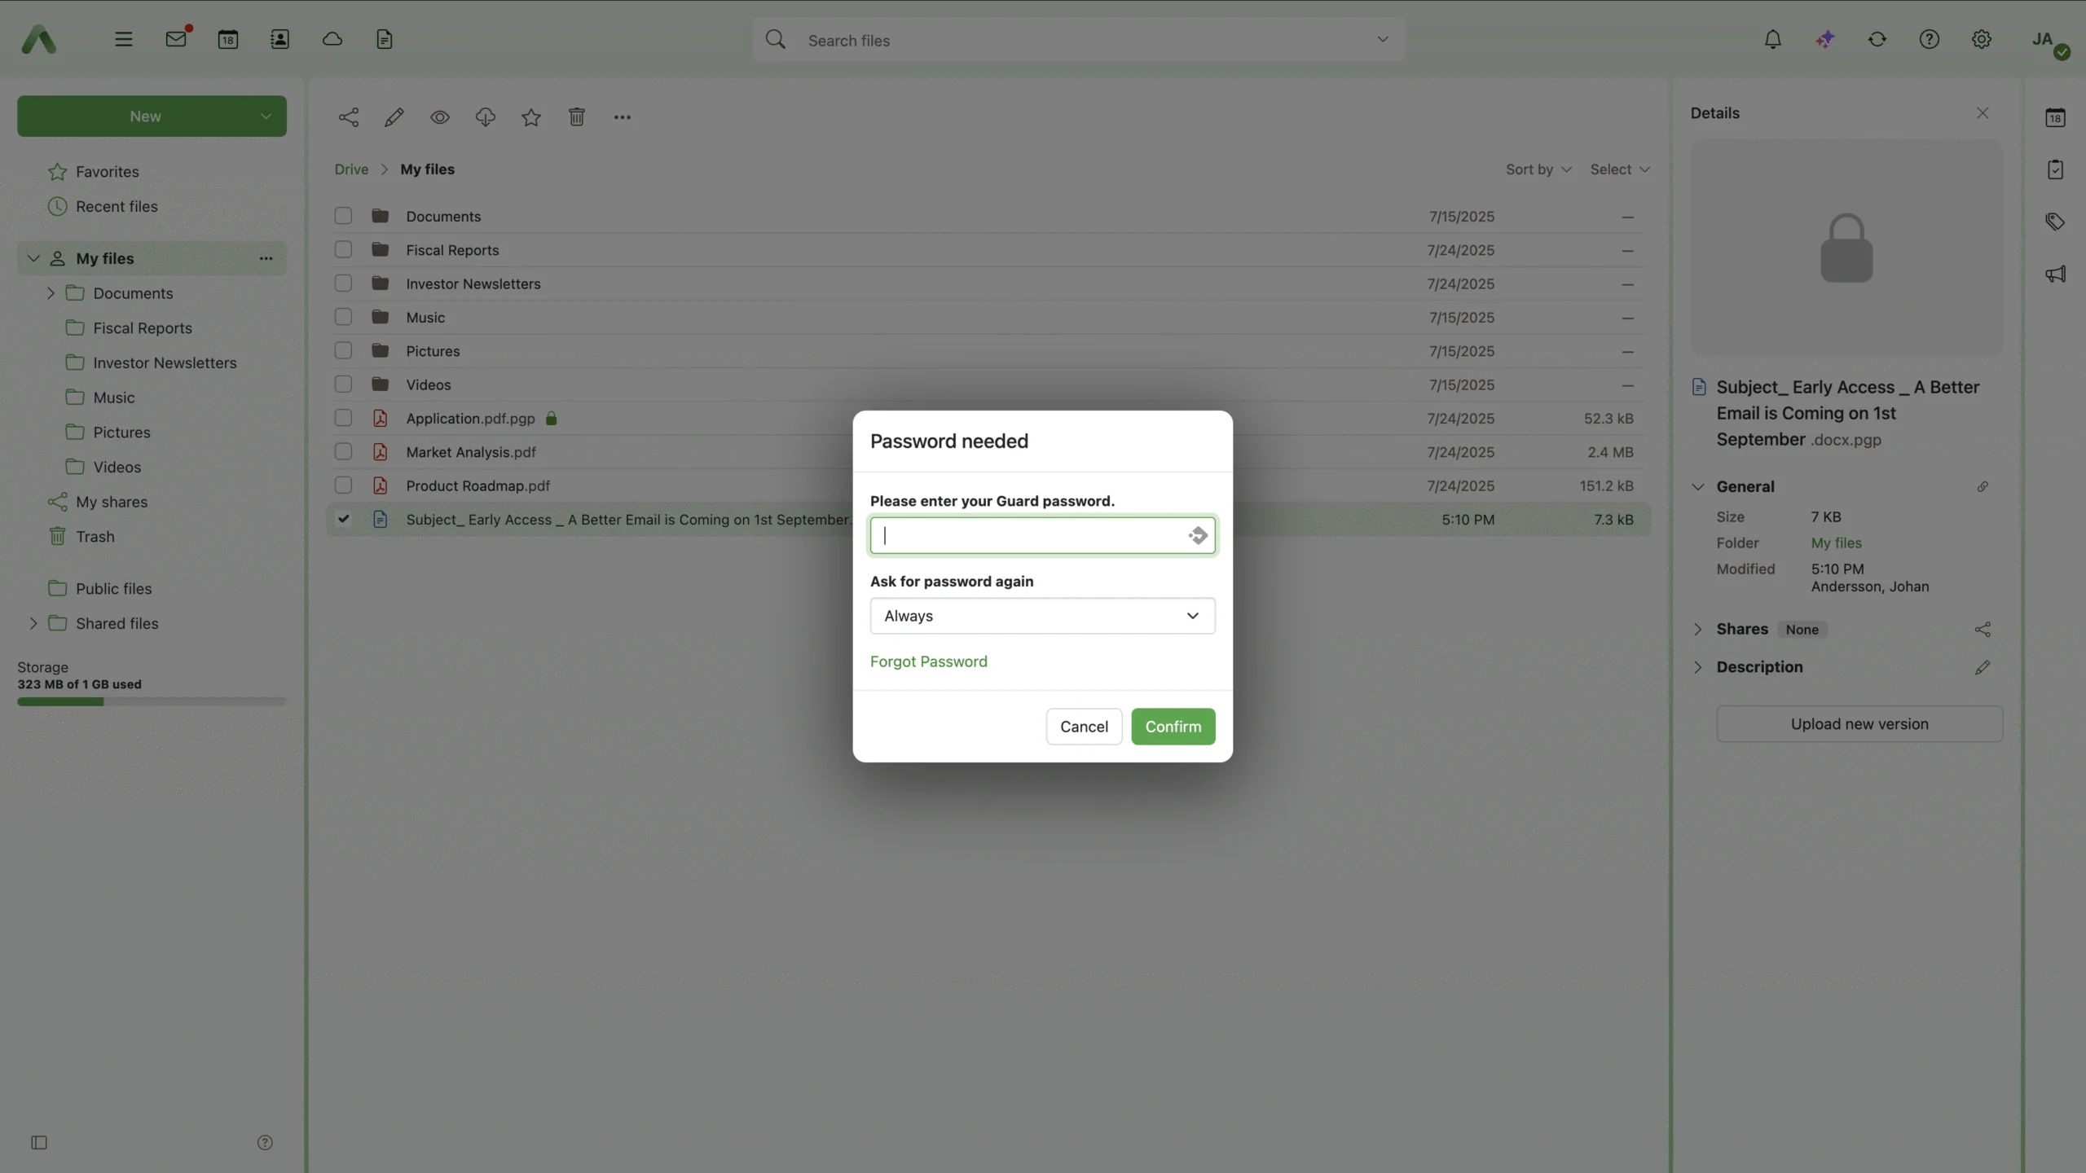This screenshot has height=1173, width=2086.
Task: Open the Mail app icon
Action: pyautogui.click(x=176, y=39)
